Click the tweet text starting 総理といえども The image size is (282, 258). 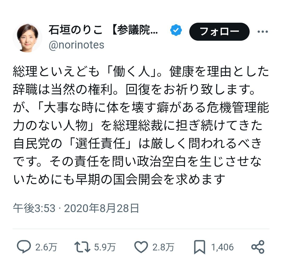click(141, 125)
